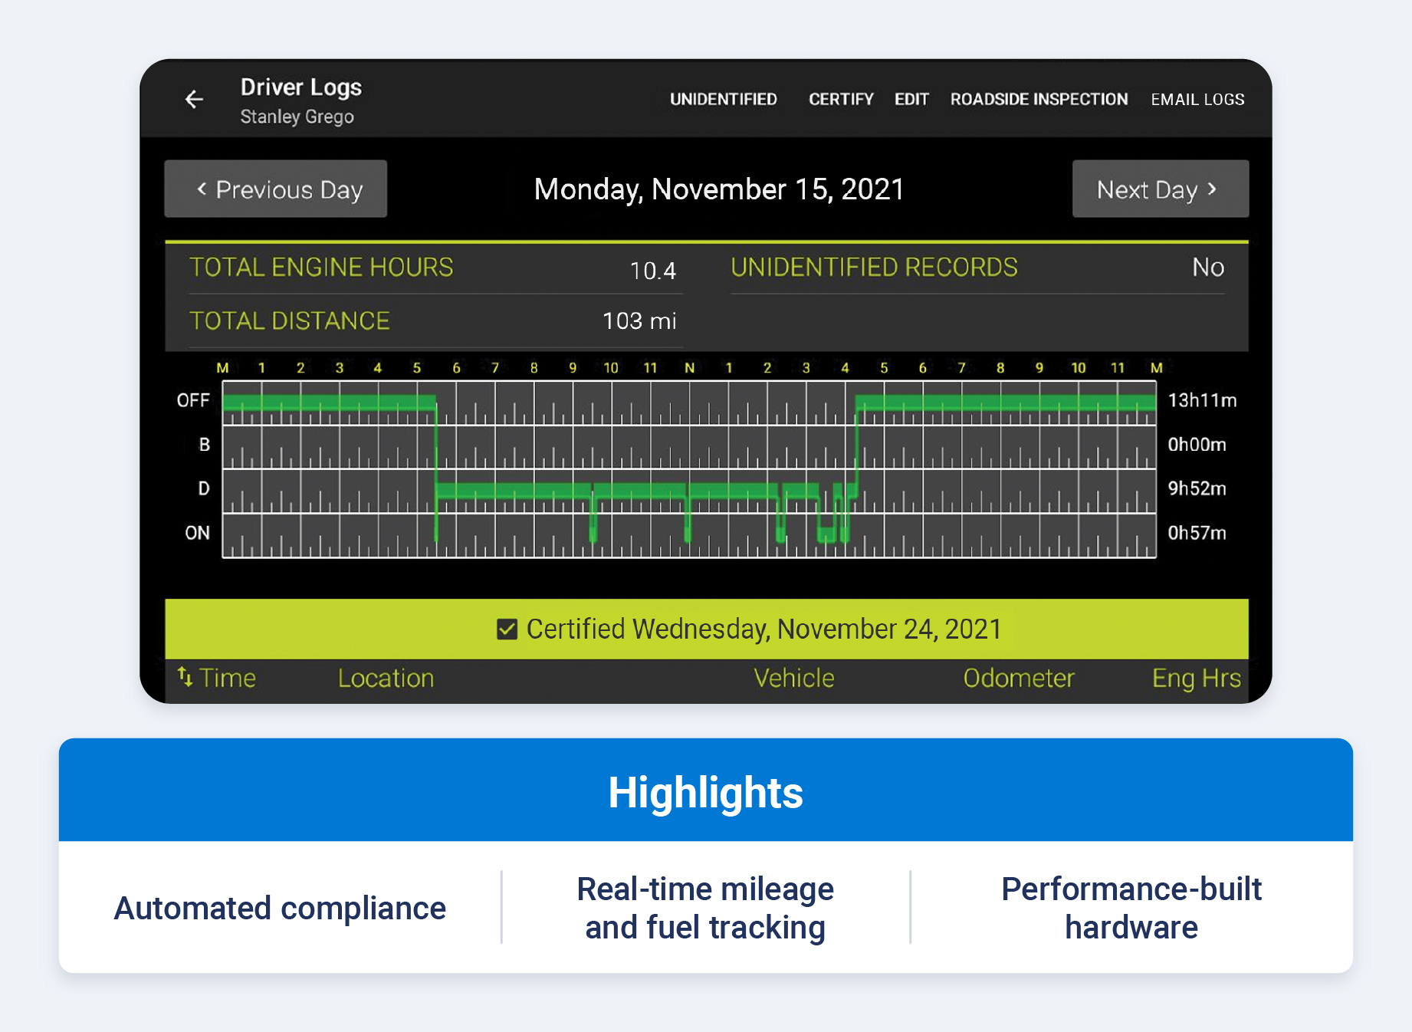Screen dimensions: 1412x1032
Task: Select the Driving row label on graph
Action: (202, 489)
